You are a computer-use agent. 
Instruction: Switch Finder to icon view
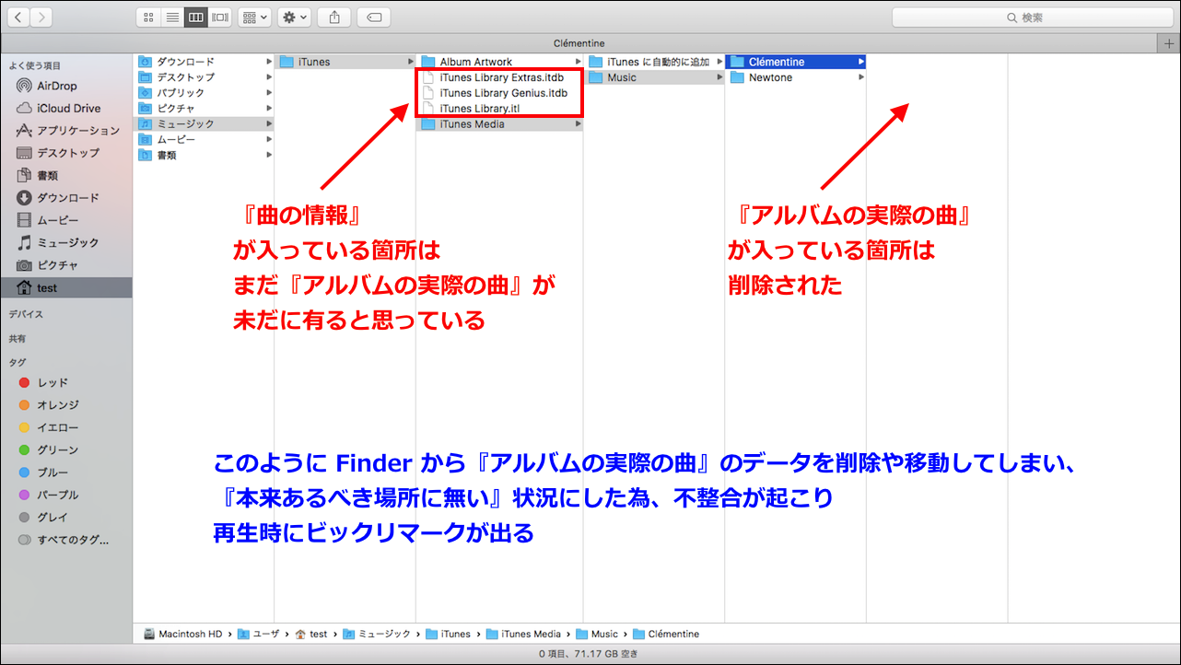(148, 17)
